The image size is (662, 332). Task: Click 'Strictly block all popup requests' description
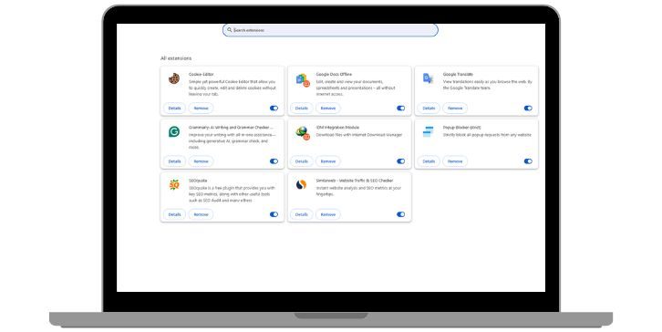pyautogui.click(x=487, y=135)
